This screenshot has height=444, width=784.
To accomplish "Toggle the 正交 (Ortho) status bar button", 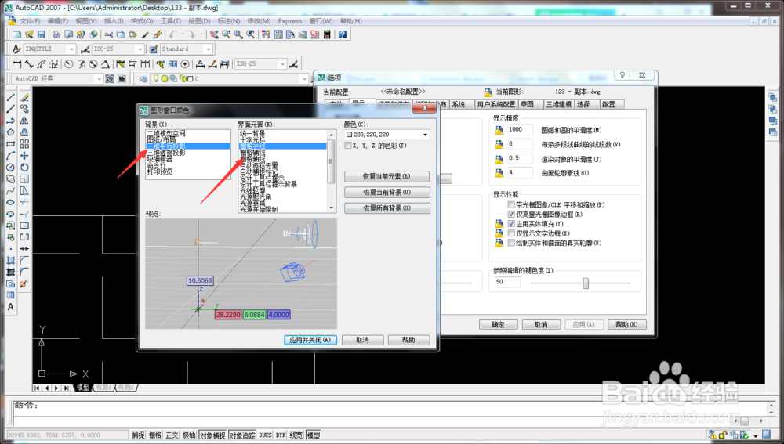I will tap(172, 435).
